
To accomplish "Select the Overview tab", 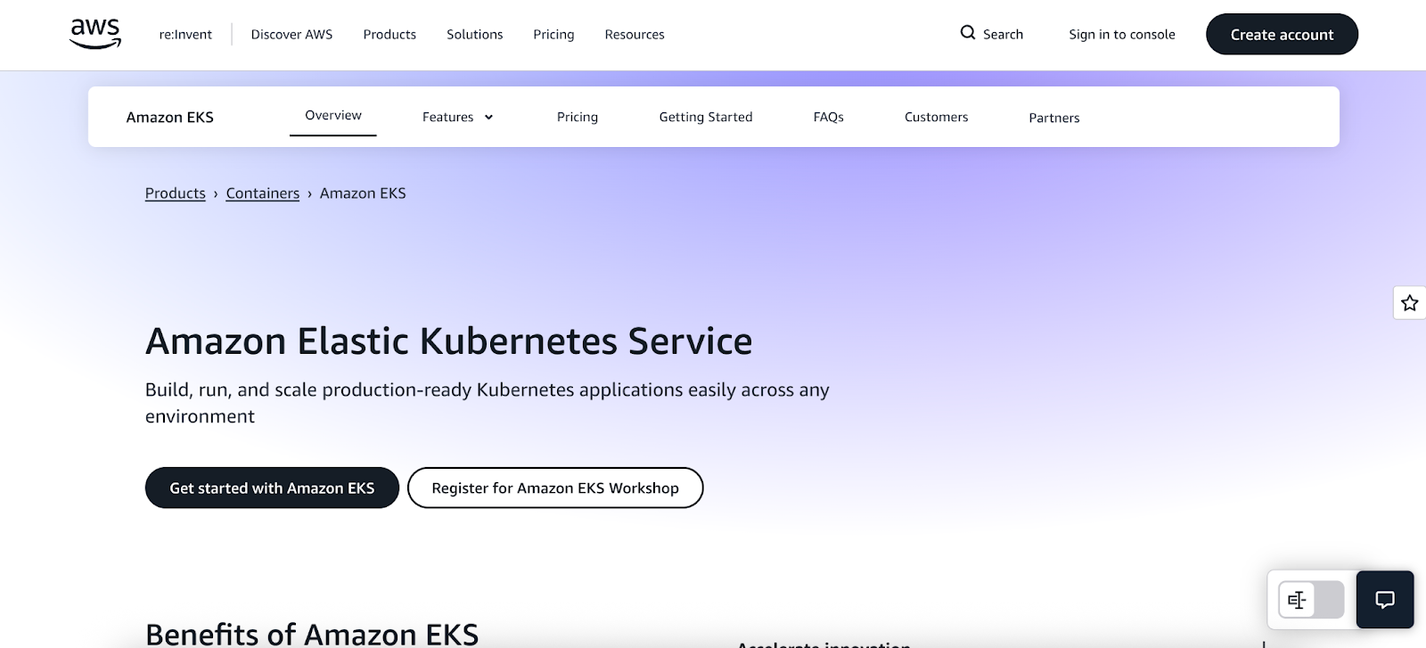I will pyautogui.click(x=333, y=116).
